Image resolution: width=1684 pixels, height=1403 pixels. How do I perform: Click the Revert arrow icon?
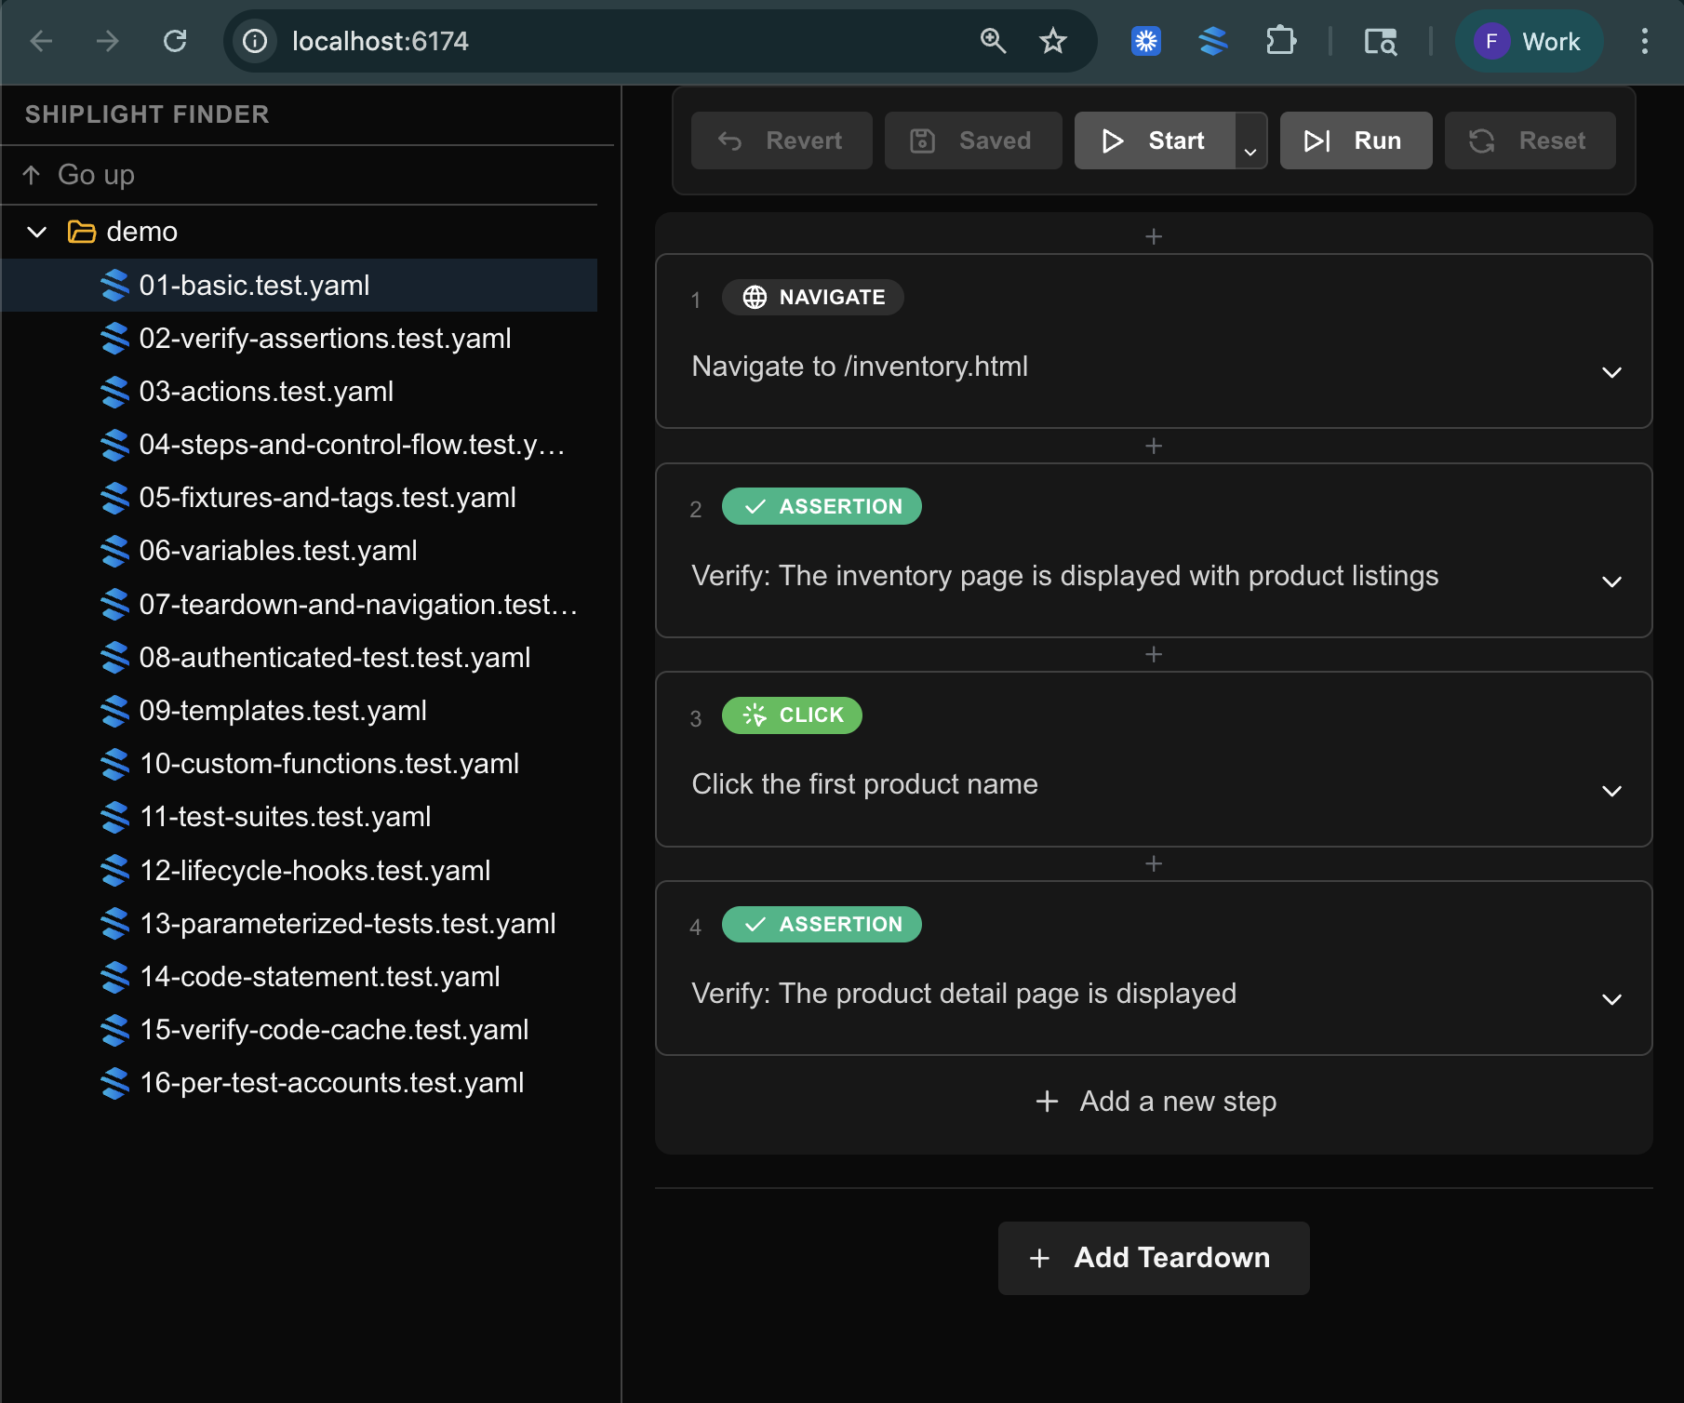click(x=729, y=140)
